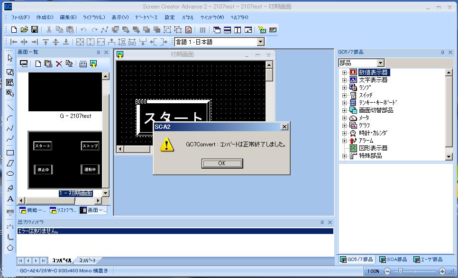Click the tile windows horizontally icon
This screenshot has width=458, height=278.
[x=227, y=30]
